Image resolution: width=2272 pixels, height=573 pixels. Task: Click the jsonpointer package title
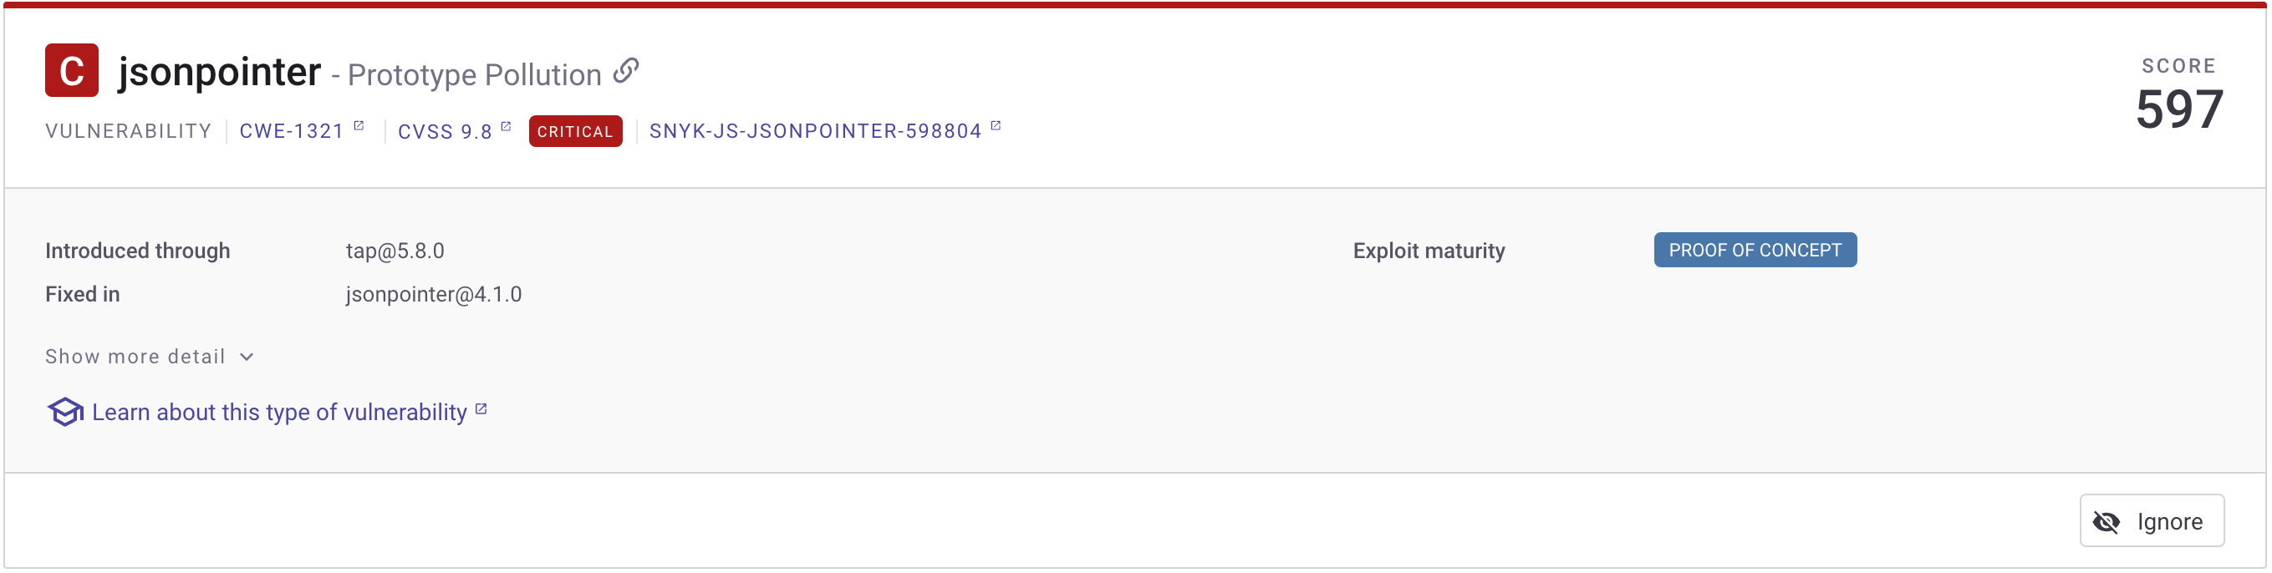(x=220, y=73)
